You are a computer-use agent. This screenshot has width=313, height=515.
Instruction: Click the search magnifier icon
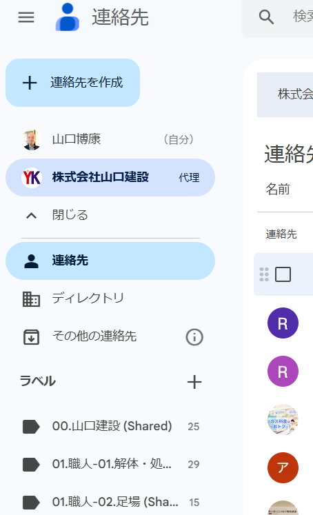(266, 17)
